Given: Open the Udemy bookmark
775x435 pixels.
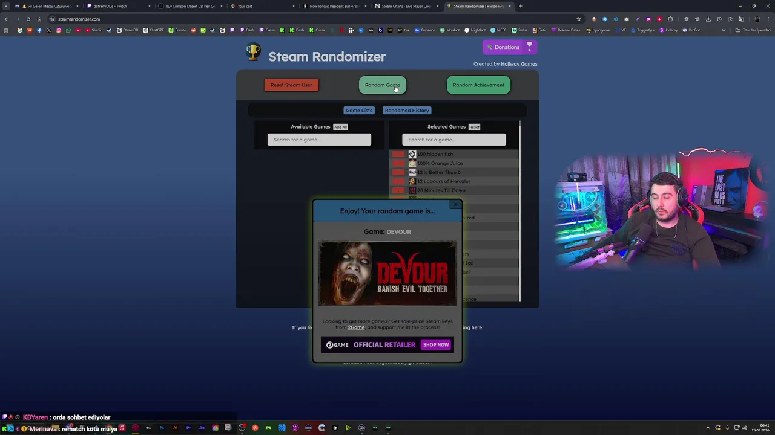Looking at the screenshot, I should [669, 30].
